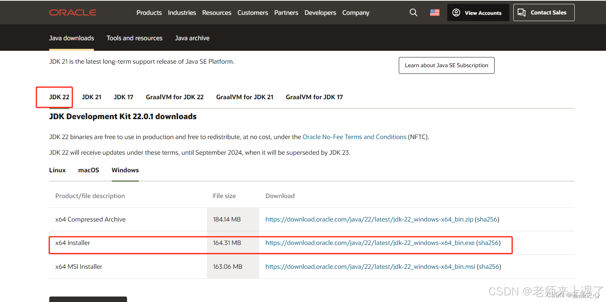This screenshot has height=302, width=606.
Task: Switch to the Linux platform tab
Action: click(57, 170)
